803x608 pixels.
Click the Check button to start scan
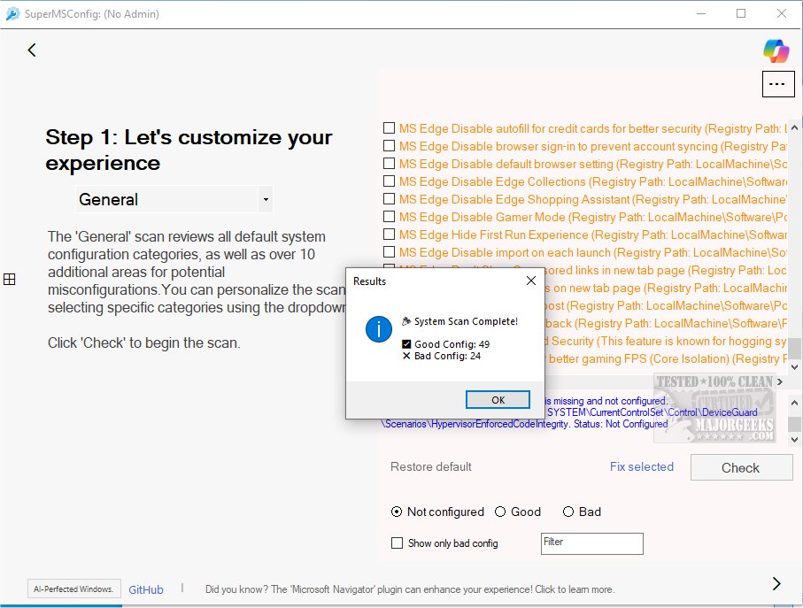(741, 467)
